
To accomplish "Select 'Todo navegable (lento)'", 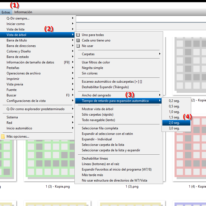I will click(x=118, y=120).
